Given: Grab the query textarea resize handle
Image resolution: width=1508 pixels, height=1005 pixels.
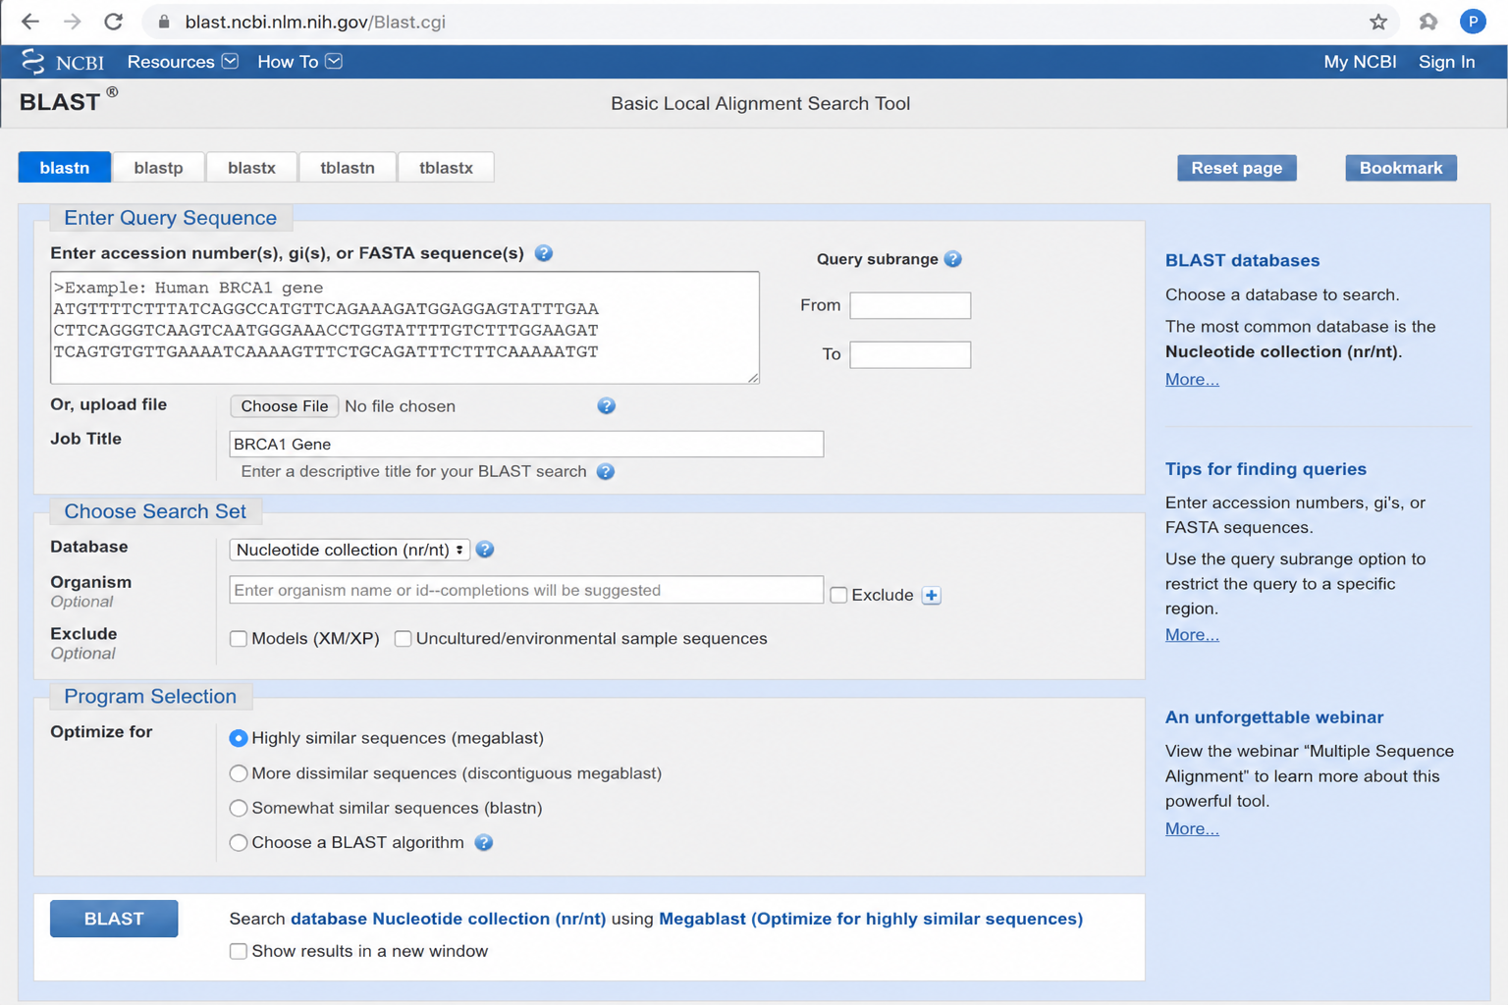Looking at the screenshot, I should 753,378.
